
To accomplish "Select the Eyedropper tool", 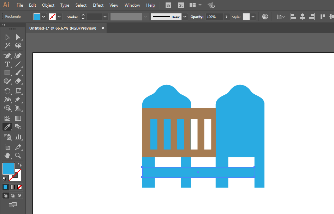I will tap(7, 127).
